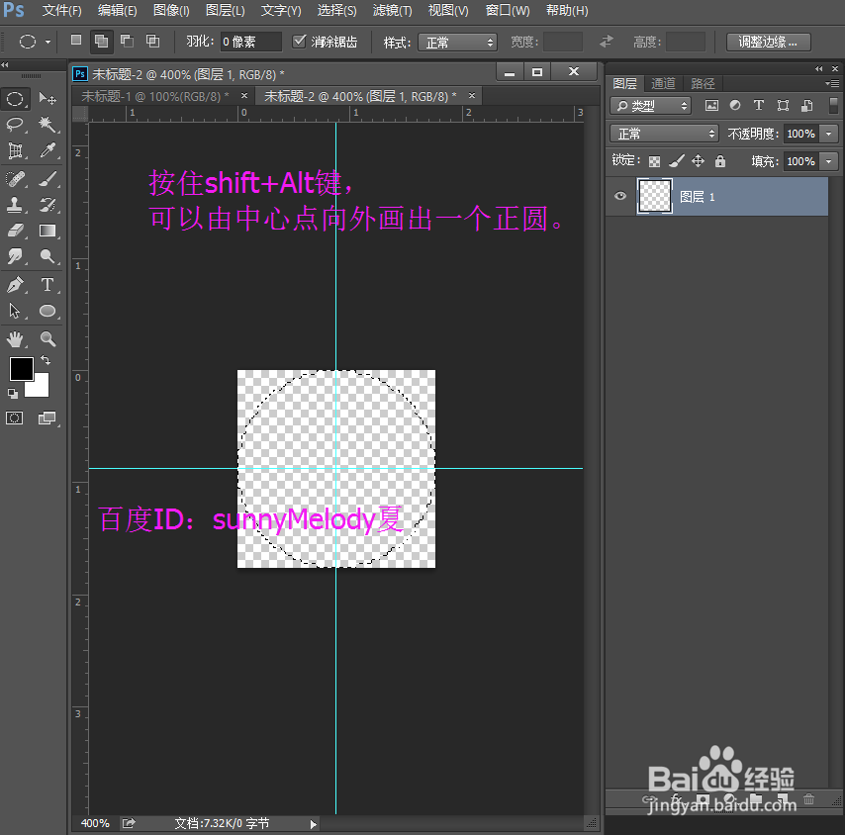845x835 pixels.
Task: Open the Layers panel flyout menu
Action: click(832, 83)
